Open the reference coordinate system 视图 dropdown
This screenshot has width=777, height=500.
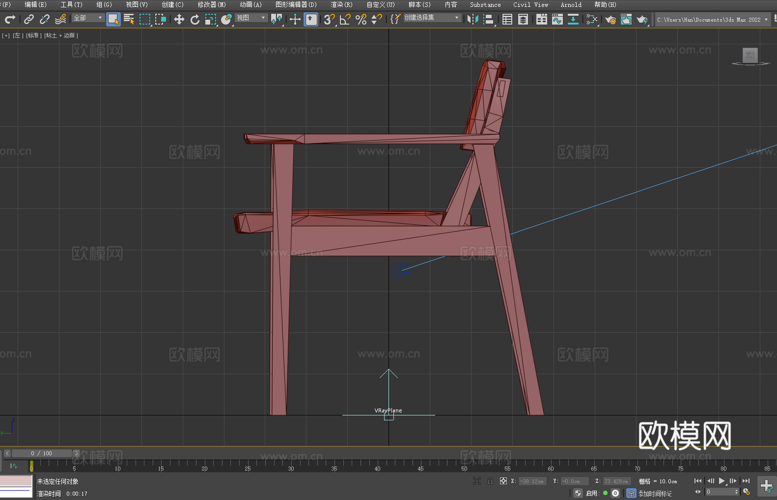click(251, 18)
